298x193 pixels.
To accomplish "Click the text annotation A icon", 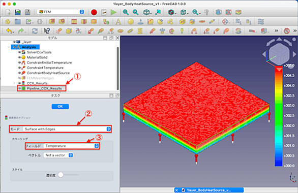I will (x=118, y=22).
